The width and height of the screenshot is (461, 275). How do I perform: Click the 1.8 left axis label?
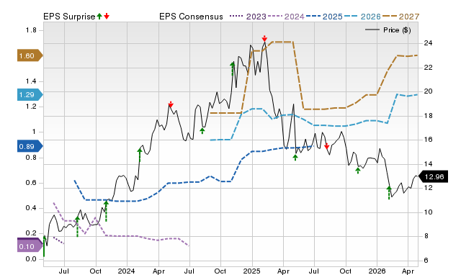click(31, 30)
